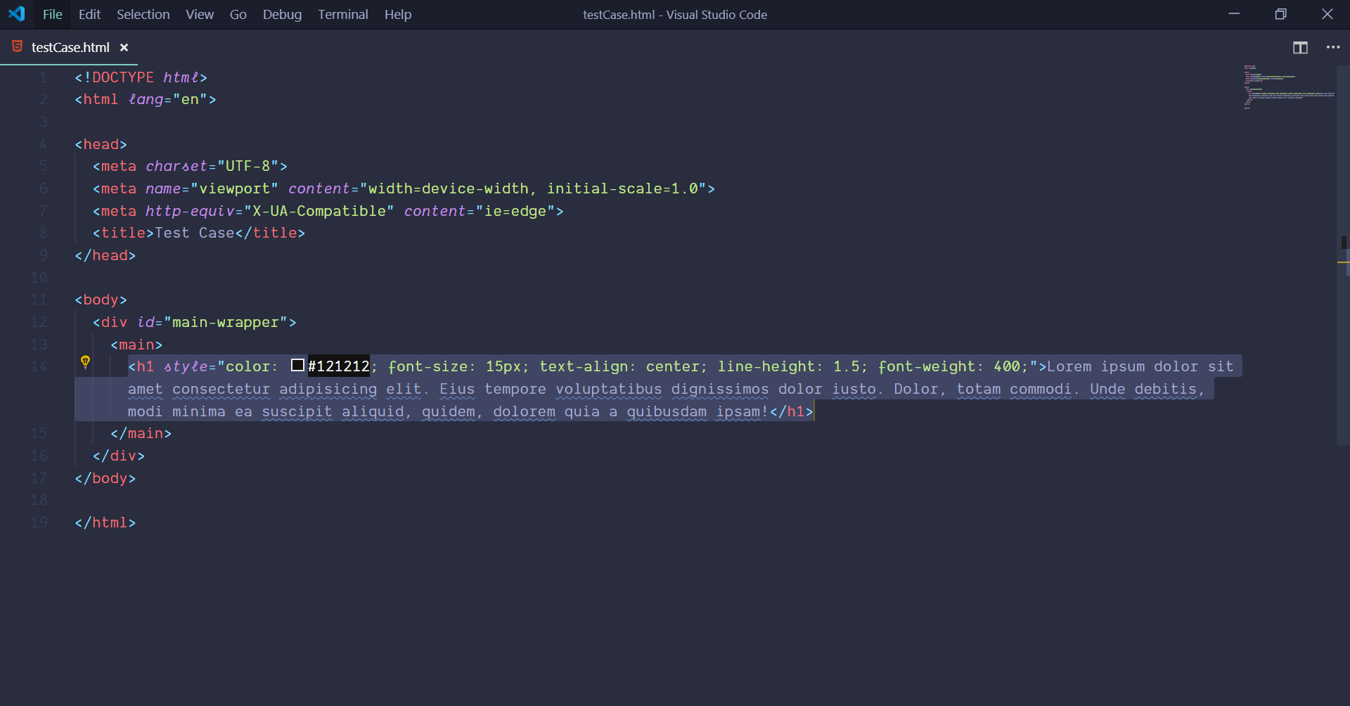This screenshot has width=1350, height=706.
Task: Open the Terminal menu
Action: pyautogui.click(x=342, y=14)
